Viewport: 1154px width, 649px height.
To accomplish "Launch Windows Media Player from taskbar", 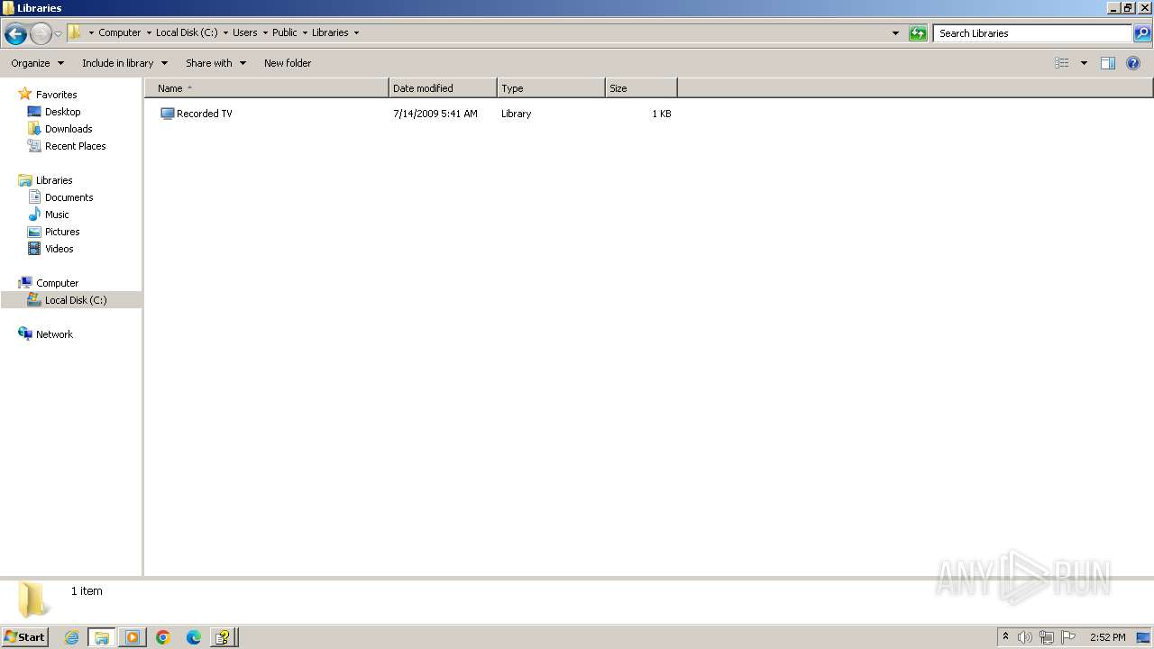I will pos(133,637).
